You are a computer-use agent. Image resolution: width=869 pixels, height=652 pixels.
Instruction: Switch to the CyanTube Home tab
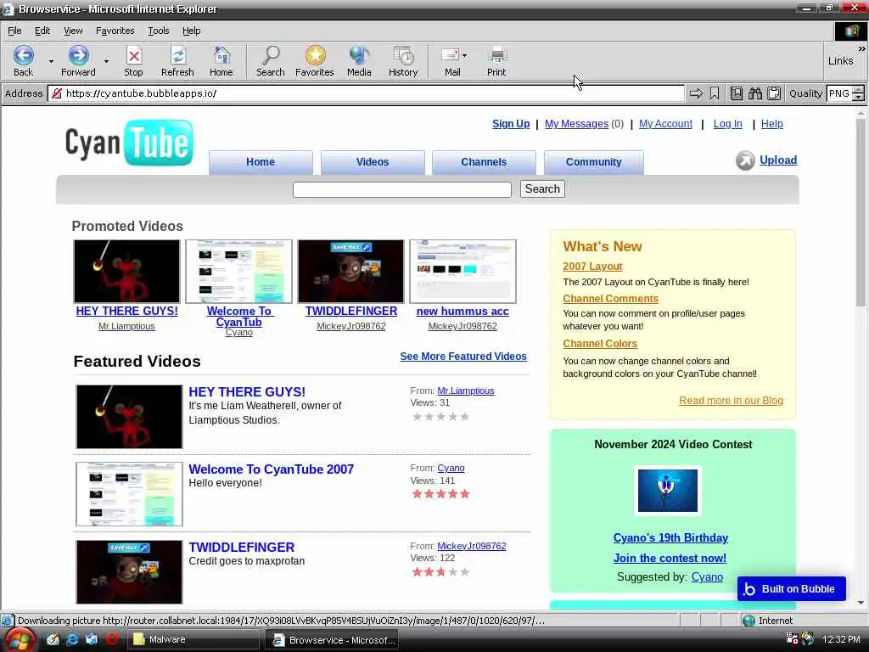tap(261, 162)
